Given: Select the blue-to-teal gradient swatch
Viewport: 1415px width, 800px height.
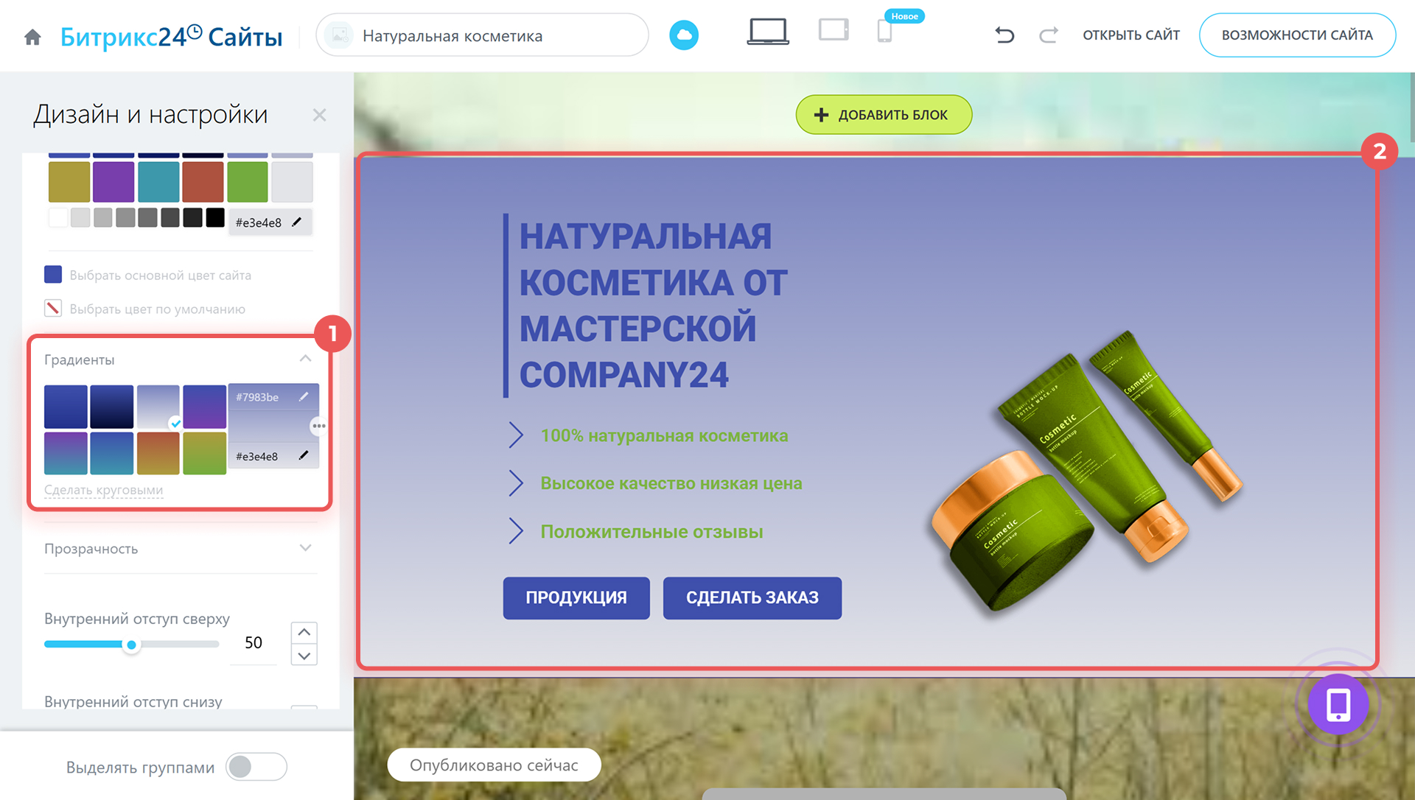Looking at the screenshot, I should 112,453.
